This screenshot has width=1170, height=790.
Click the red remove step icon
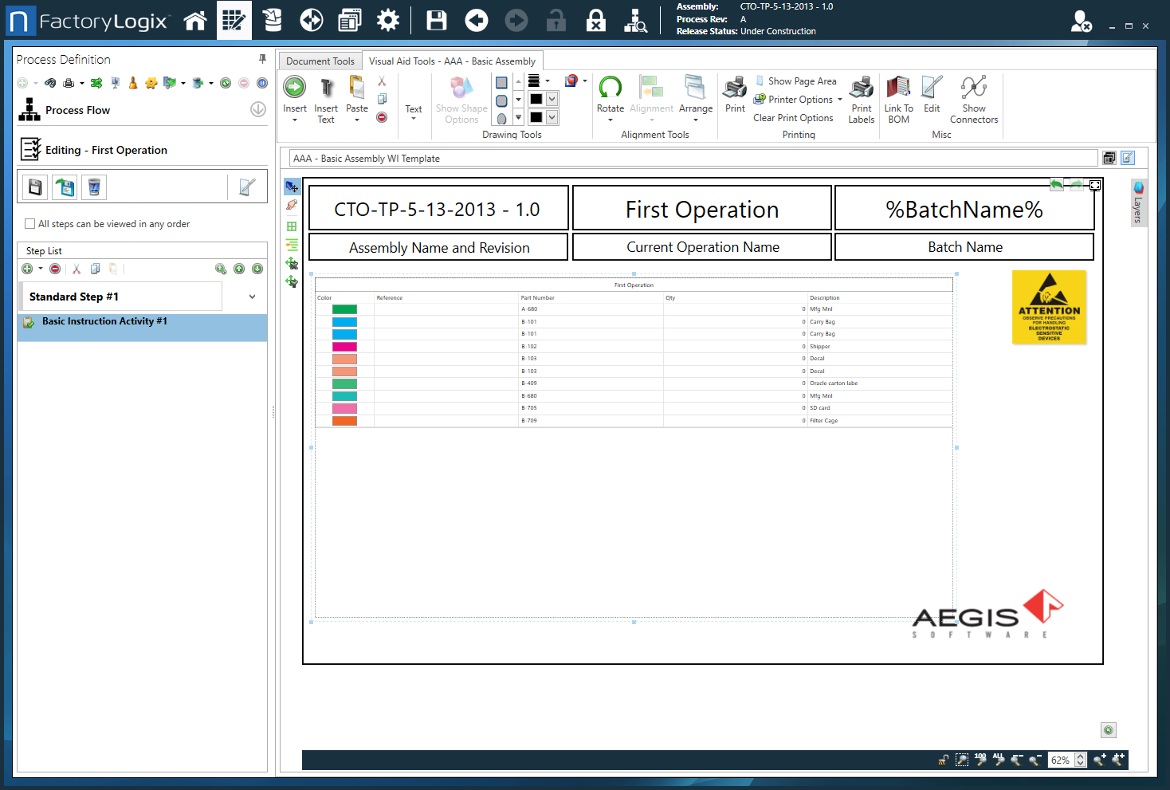pyautogui.click(x=55, y=269)
